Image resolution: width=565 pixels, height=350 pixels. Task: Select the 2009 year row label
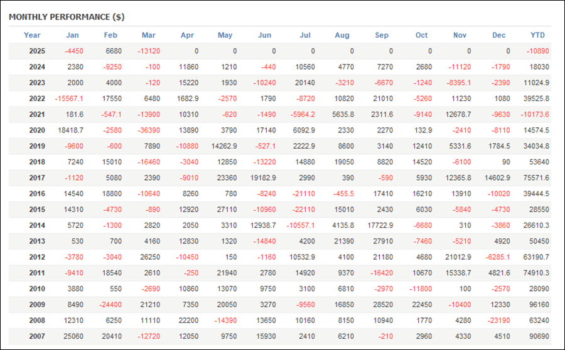click(x=37, y=305)
